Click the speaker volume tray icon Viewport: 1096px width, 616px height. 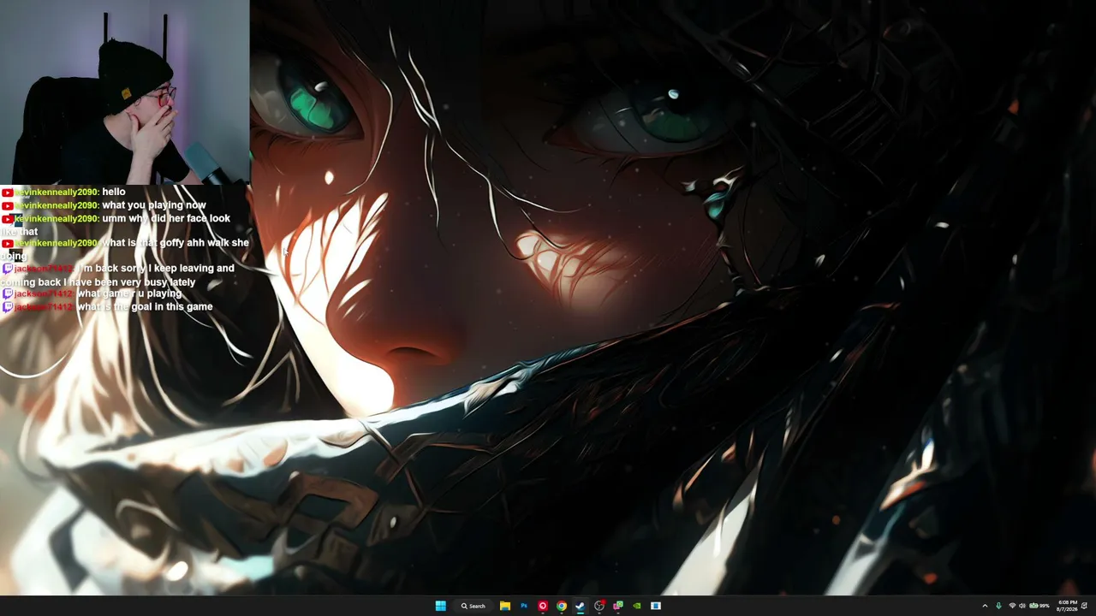pos(1022,606)
